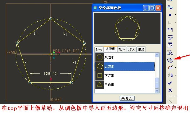
Task: Click the bottom-right pentagon vertex point
Action: (x=71, y=83)
